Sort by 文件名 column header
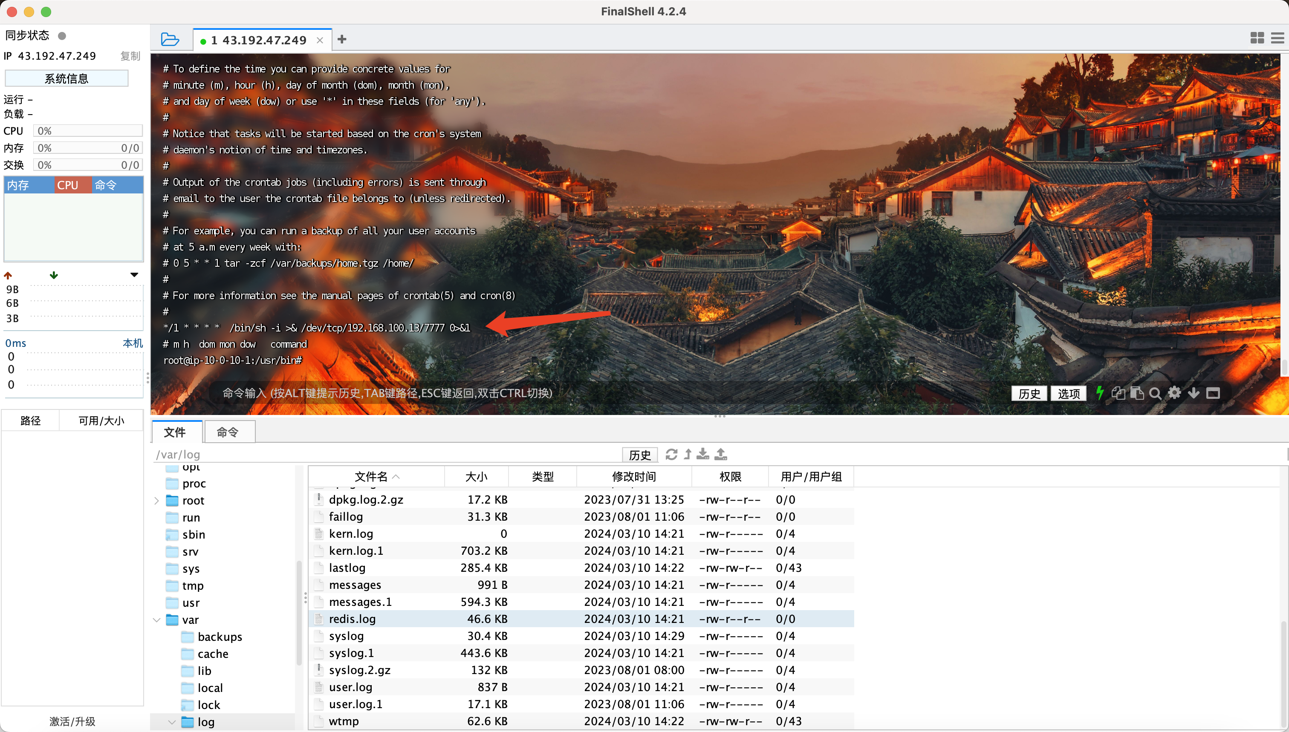 (376, 476)
